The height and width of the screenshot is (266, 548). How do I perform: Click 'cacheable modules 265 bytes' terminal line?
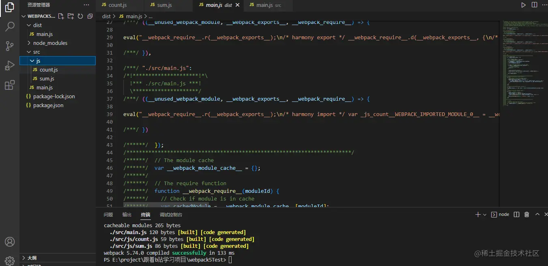[142, 225]
